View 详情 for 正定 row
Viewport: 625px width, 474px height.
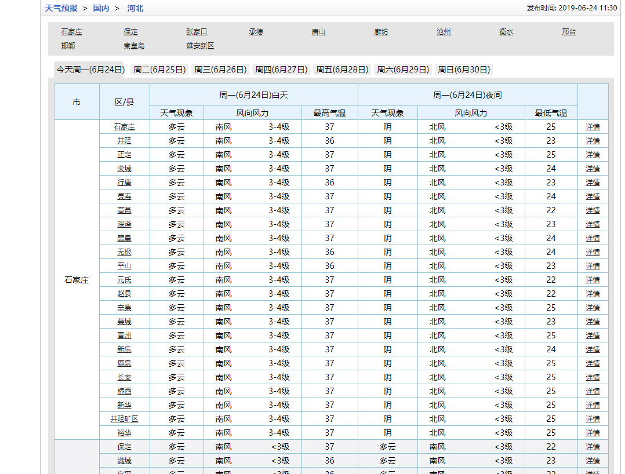coord(593,155)
